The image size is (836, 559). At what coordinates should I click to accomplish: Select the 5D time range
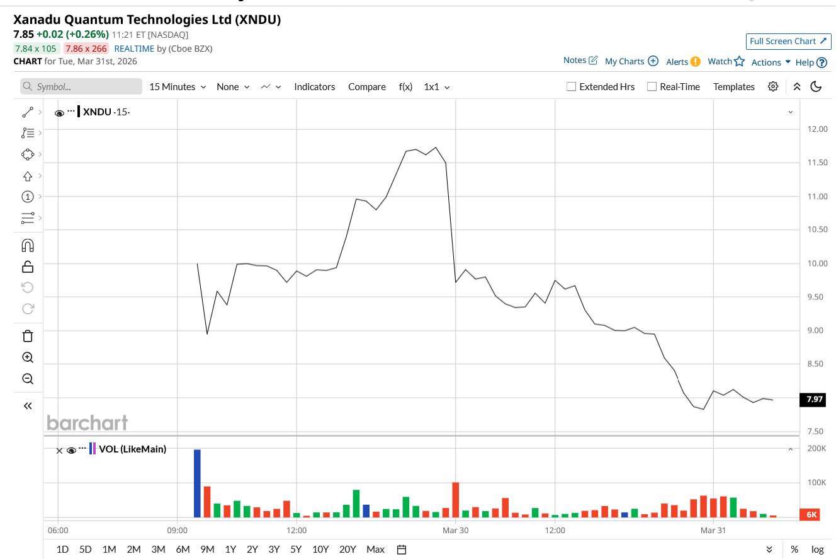[86, 550]
